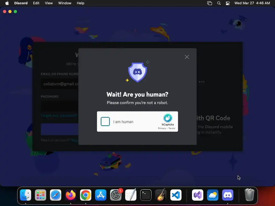Open System Settings from the Dock
Screen dimensions: 275x206
(x=116, y=195)
